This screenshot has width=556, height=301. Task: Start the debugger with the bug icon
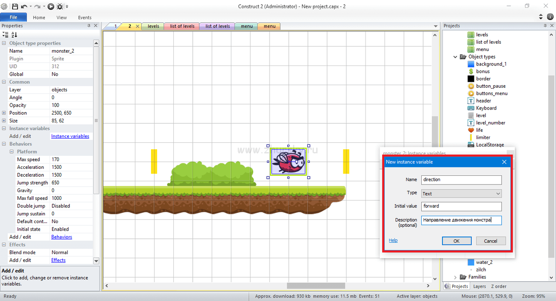(60, 6)
